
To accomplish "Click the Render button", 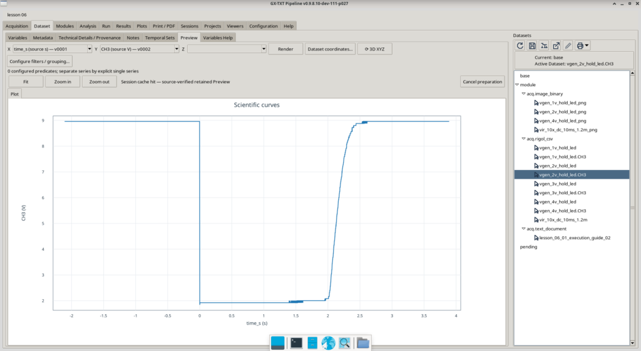I will (x=285, y=49).
